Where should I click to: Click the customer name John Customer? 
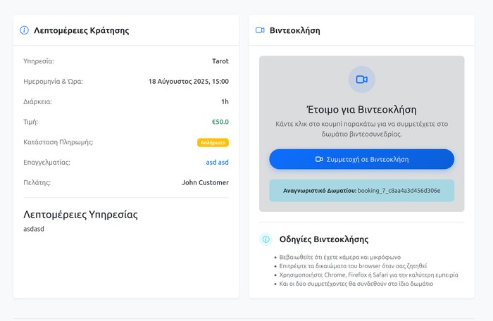point(205,183)
